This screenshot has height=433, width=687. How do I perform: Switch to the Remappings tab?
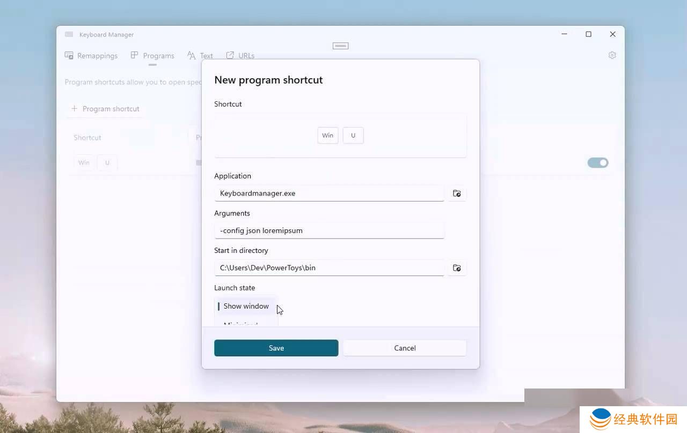point(91,56)
